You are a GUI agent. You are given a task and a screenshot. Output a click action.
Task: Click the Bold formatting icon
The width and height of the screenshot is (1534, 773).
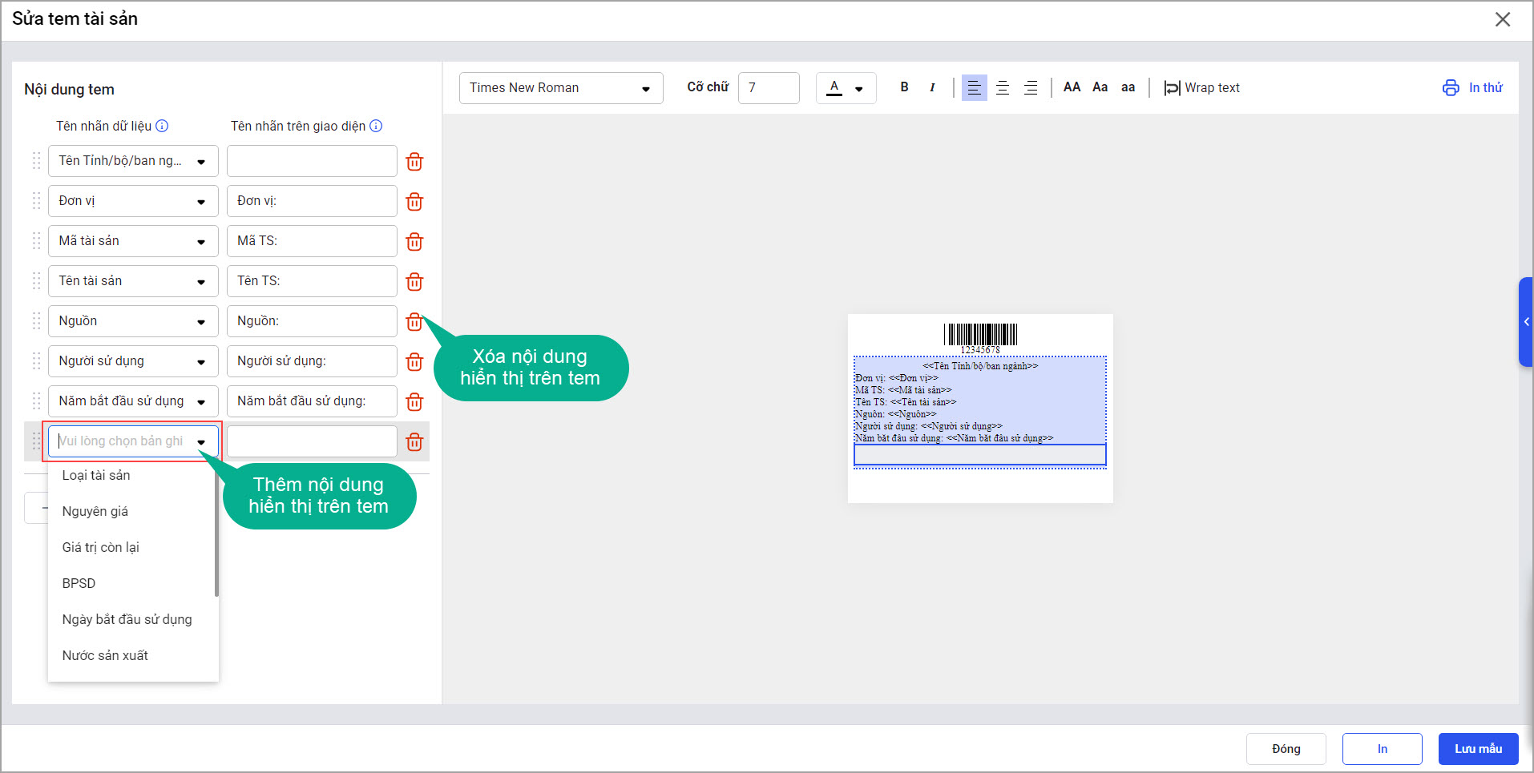(904, 87)
